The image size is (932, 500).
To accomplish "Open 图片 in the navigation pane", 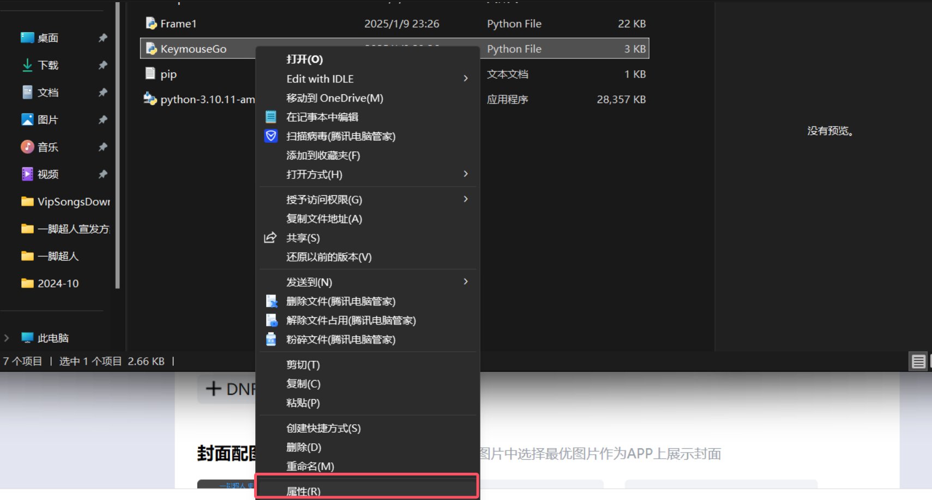I will click(48, 119).
